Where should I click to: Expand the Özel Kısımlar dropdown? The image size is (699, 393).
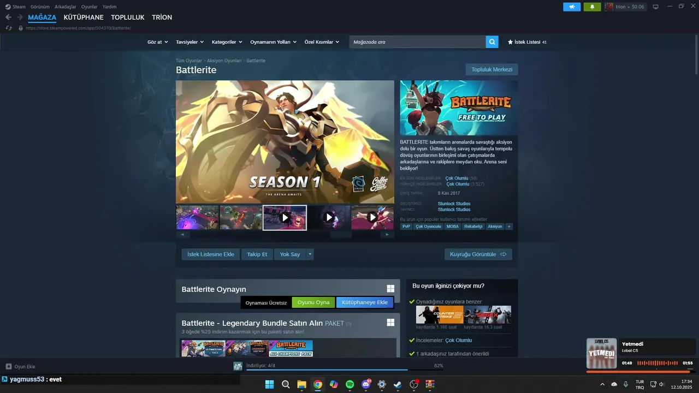(x=322, y=42)
